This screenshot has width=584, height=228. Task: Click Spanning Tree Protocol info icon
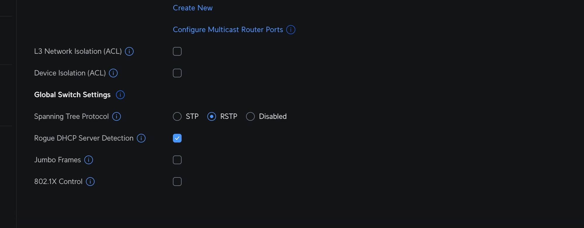[117, 117]
